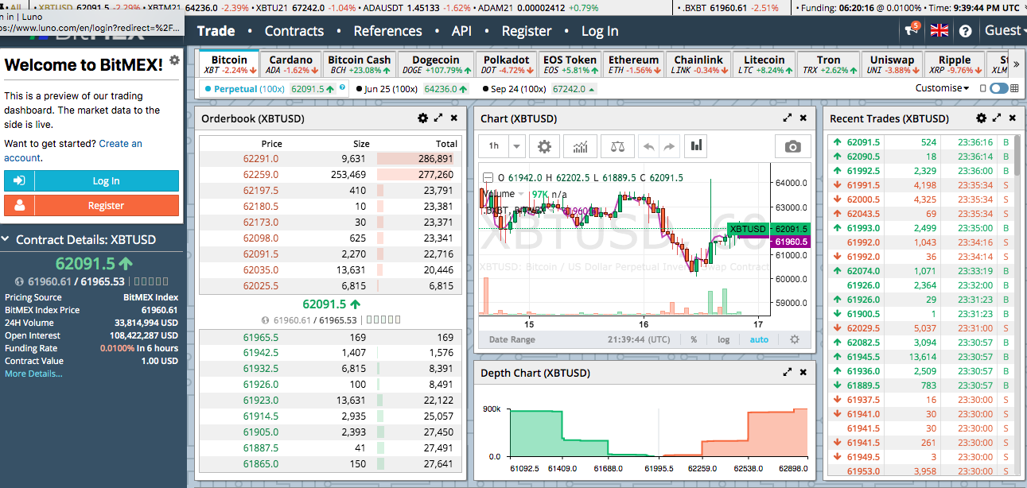Open chart properties gear in chart toolbar
This screenshot has height=488, width=1027.
[x=544, y=146]
